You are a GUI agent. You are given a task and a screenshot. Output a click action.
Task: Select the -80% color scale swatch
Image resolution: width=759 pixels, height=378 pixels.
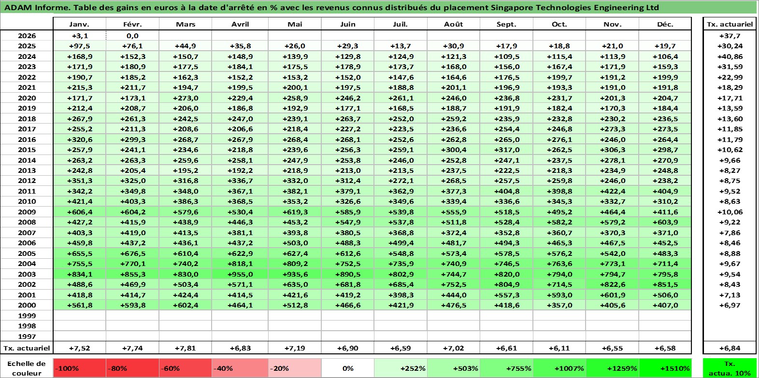click(x=132, y=368)
